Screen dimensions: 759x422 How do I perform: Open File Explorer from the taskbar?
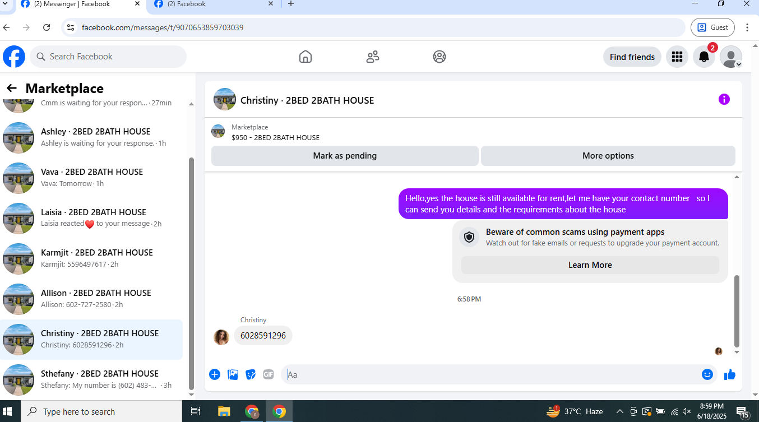[224, 411]
